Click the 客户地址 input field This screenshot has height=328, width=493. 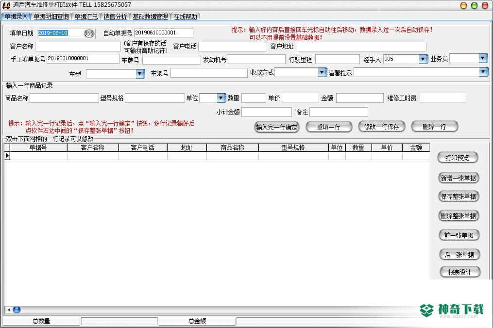362,47
